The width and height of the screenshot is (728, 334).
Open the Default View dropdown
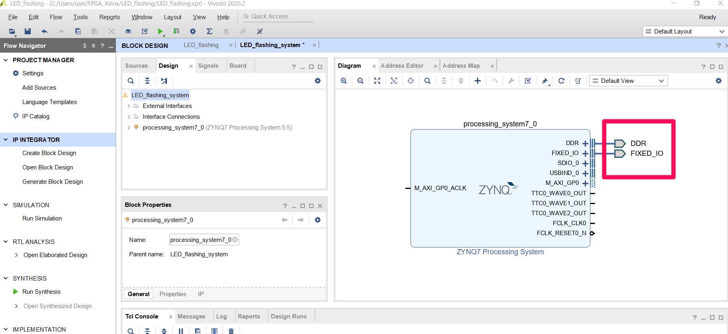[x=628, y=81]
